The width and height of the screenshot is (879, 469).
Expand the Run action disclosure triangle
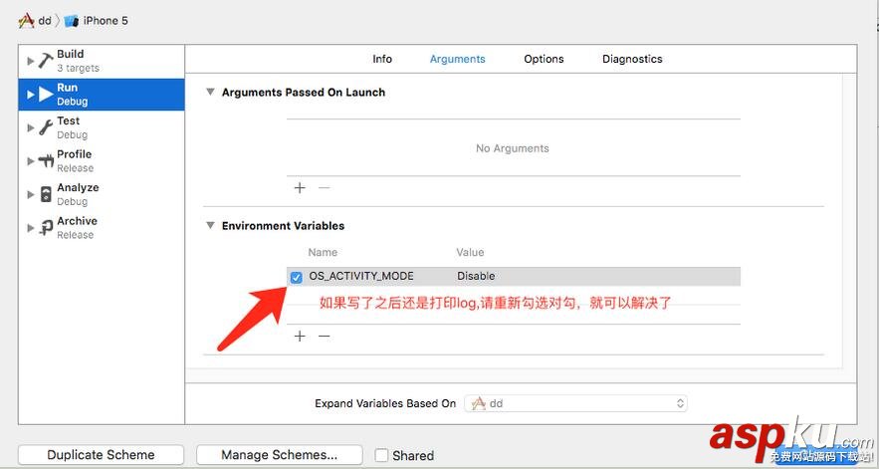tap(31, 95)
